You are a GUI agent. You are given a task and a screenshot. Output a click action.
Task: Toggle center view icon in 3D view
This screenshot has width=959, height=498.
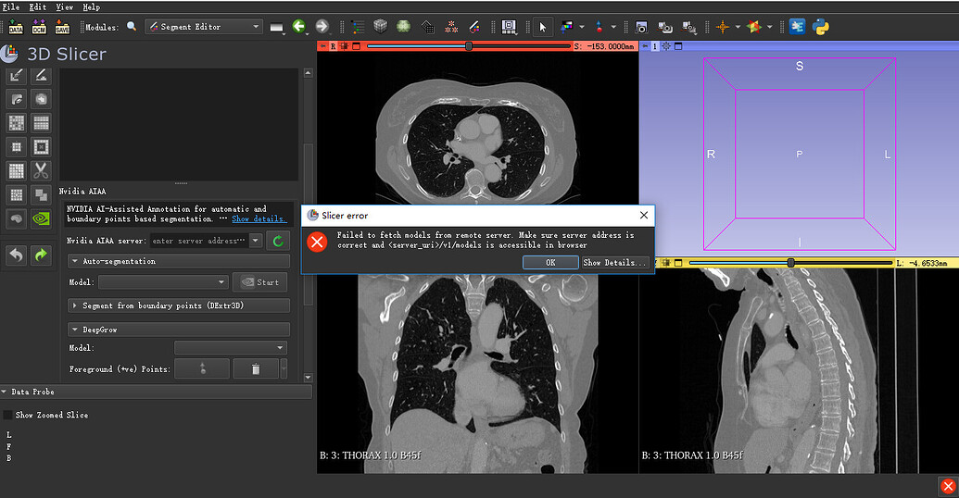[666, 46]
